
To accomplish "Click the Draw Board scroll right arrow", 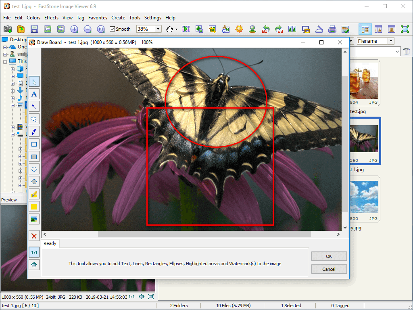I will point(338,235).
